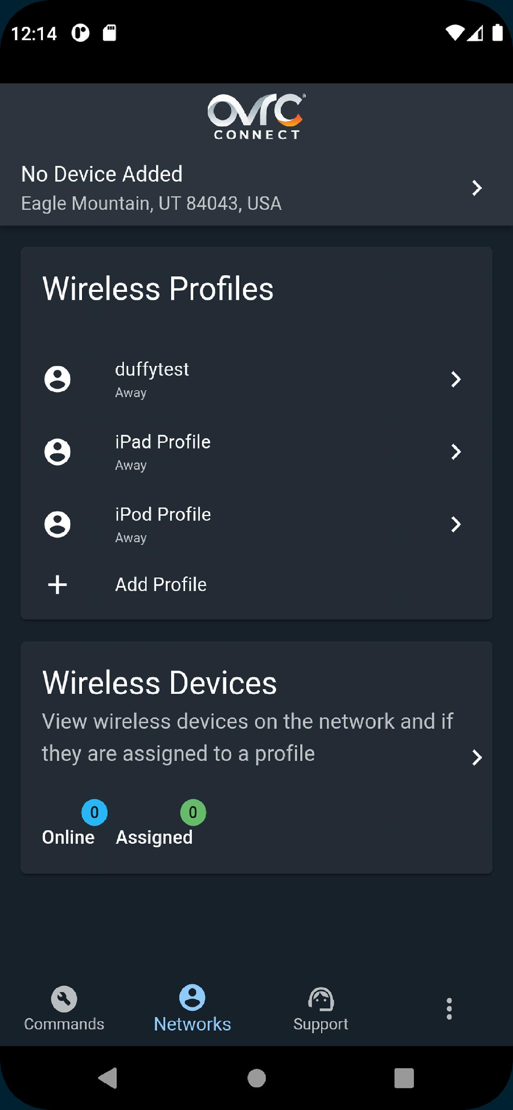Image resolution: width=513 pixels, height=1110 pixels.
Task: Open the Commands wrench icon
Action: point(64,999)
